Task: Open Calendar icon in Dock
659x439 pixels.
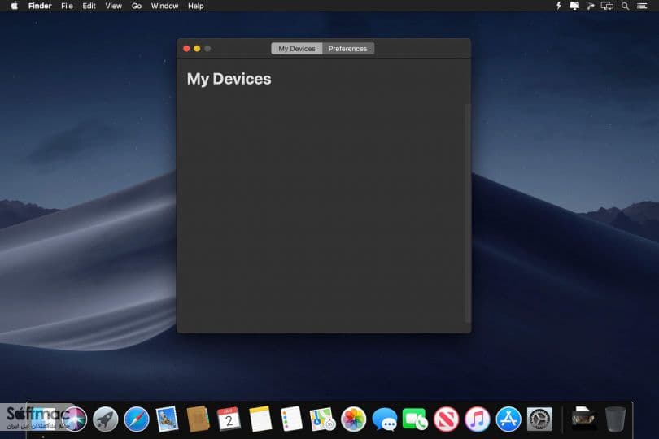Action: pos(229,419)
